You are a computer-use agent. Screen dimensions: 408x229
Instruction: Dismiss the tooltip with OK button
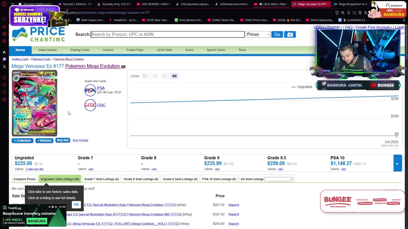click(x=76, y=205)
